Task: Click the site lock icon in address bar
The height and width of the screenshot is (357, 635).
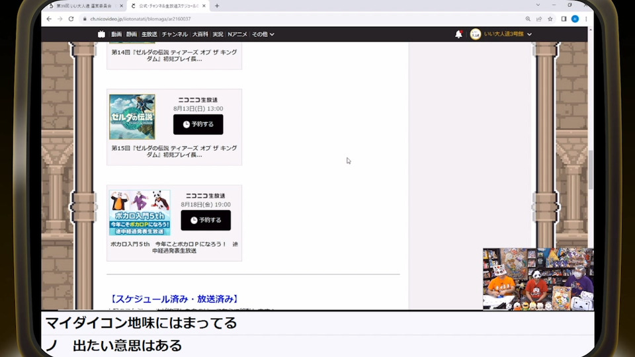Action: [x=85, y=19]
